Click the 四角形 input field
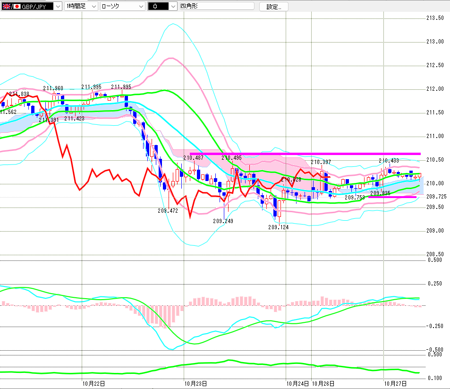Viewport: 450px width, 389px height. [217, 6]
